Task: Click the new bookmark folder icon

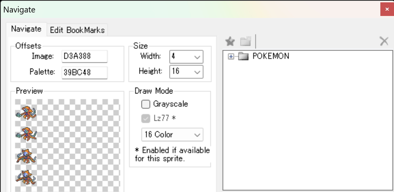Action: click(246, 41)
